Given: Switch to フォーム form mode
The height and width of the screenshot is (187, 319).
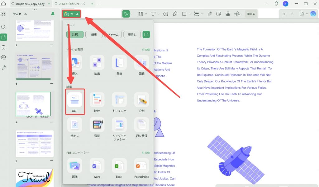Looking at the screenshot, I should 113,34.
